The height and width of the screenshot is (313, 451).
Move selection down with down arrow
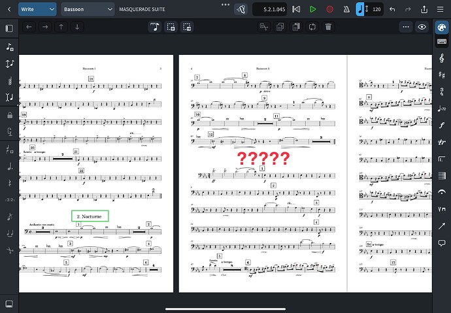click(x=77, y=27)
